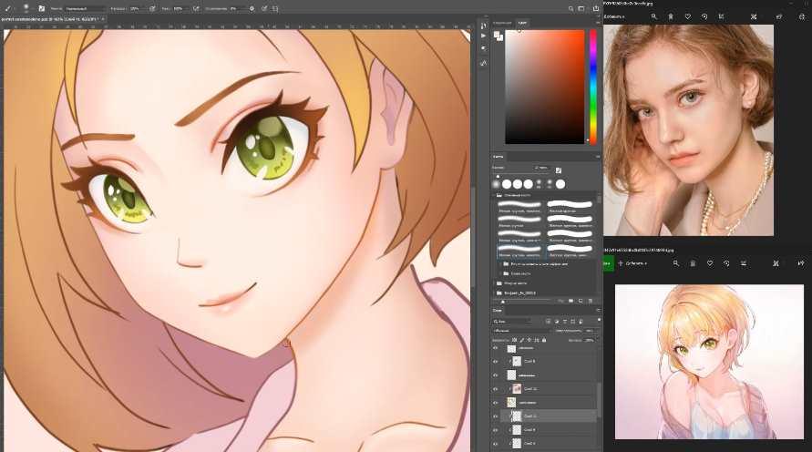Click the rainbow hue slider strip
The width and height of the screenshot is (812, 452).
[x=593, y=87]
